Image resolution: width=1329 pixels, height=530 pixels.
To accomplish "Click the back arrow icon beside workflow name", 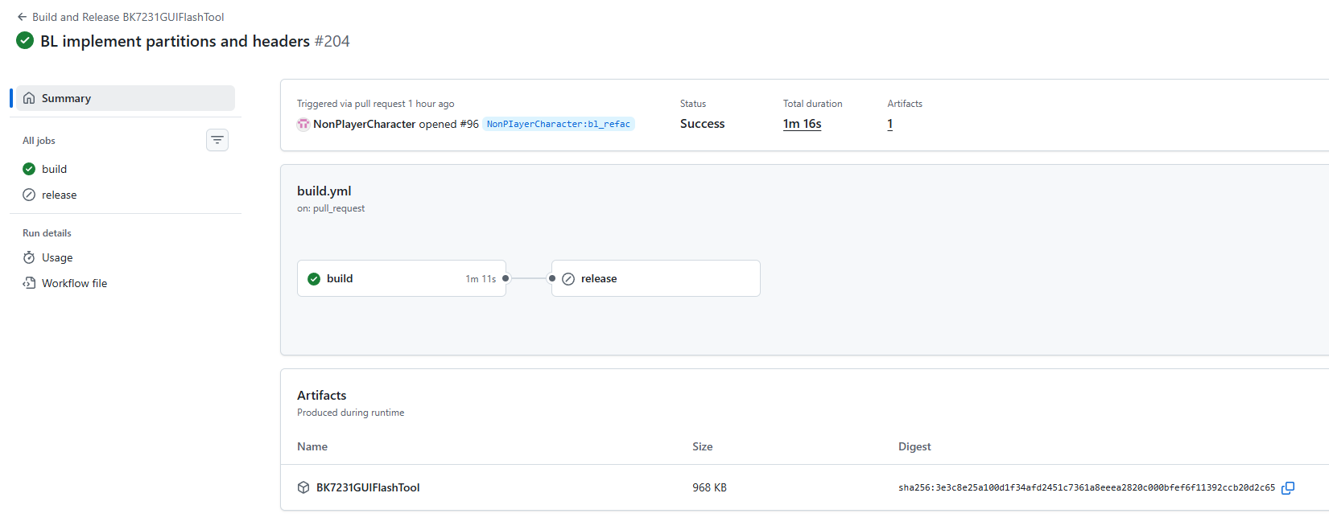I will [x=22, y=17].
